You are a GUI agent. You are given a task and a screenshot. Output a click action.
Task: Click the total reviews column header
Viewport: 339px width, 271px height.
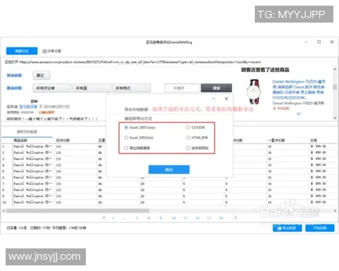click(63, 140)
